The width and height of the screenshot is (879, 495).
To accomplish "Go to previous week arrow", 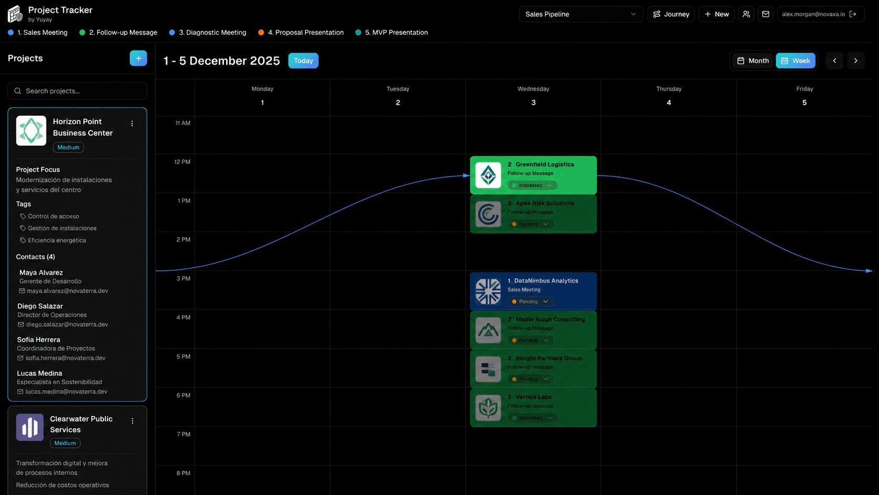I will tap(834, 60).
